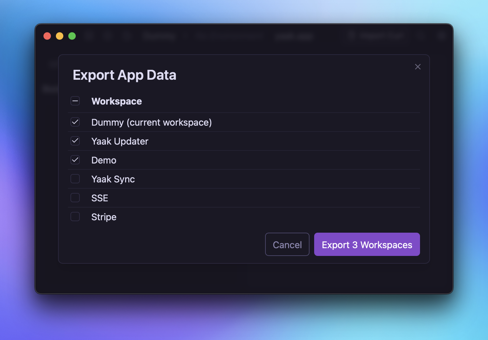Click the red window close button

47,36
